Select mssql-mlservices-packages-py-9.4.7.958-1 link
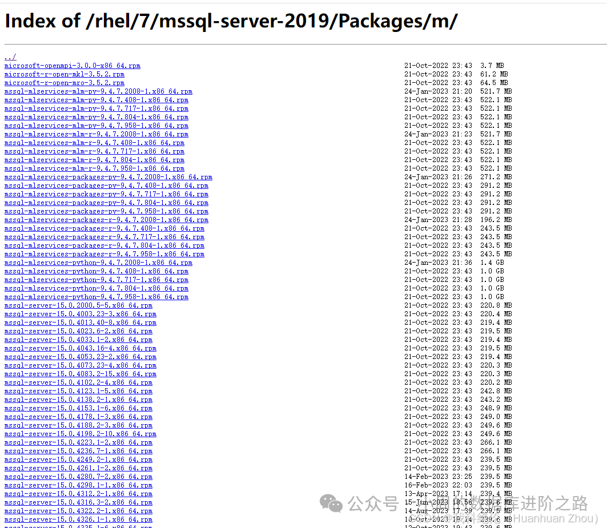Viewport: 607px width, 528px height. (x=106, y=211)
